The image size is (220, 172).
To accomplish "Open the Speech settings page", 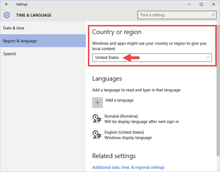I will pos(43,54).
